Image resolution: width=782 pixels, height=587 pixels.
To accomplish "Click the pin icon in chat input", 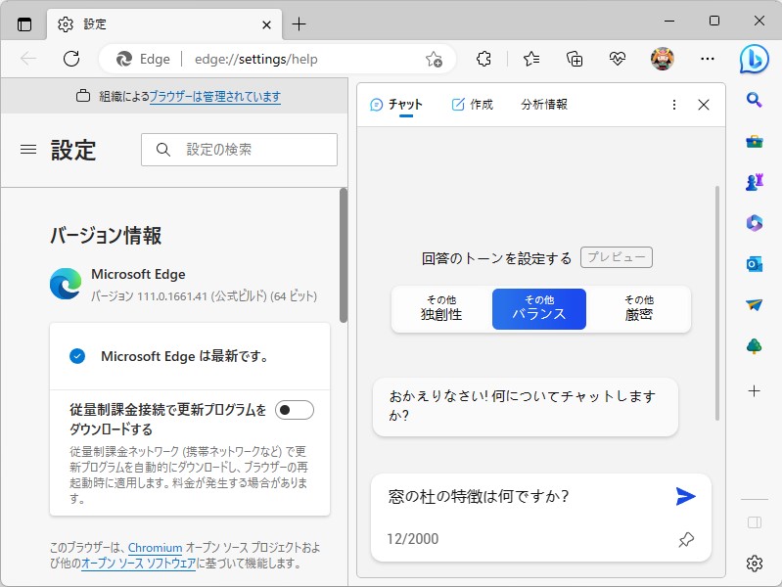I will pyautogui.click(x=686, y=539).
